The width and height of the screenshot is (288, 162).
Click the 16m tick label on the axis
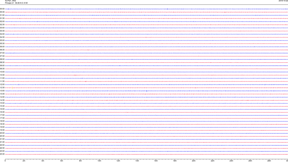(156, 161)
